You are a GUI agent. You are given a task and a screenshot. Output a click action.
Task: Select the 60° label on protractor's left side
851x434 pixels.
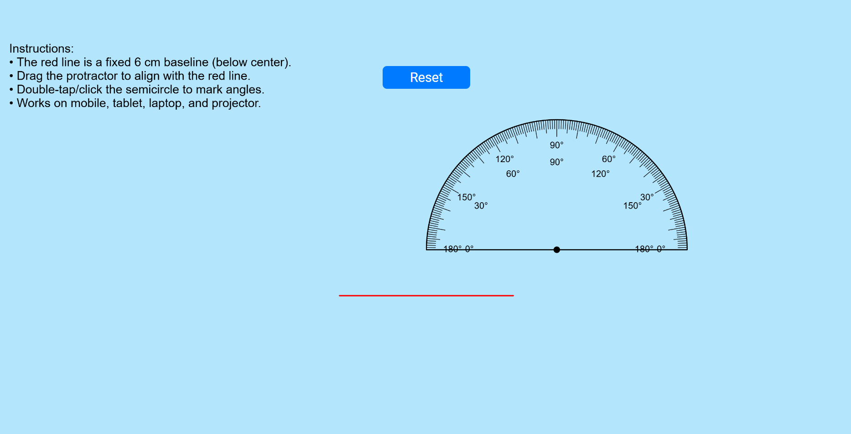513,174
